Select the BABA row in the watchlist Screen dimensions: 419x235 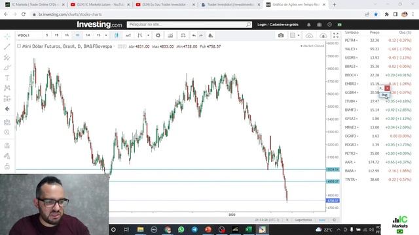click(x=378, y=171)
